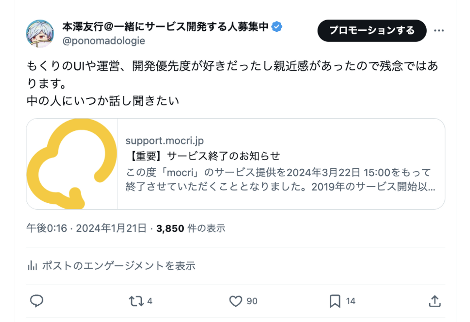The width and height of the screenshot is (470, 322).
Task: Click the 3,850 件の表示 view count
Action: 191,228
